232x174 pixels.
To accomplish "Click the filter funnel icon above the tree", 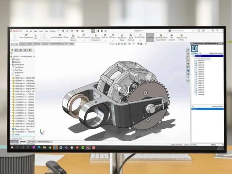I will 12,54.
